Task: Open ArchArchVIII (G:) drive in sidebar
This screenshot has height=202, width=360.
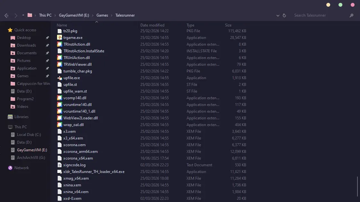Action: point(31,158)
